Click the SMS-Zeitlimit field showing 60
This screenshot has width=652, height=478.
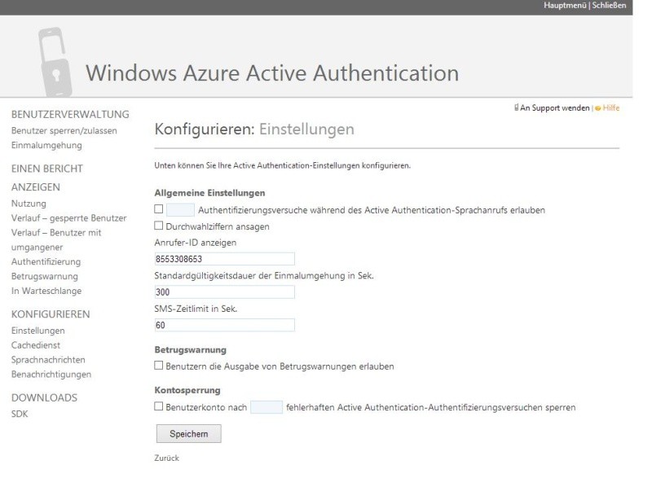[x=224, y=324]
